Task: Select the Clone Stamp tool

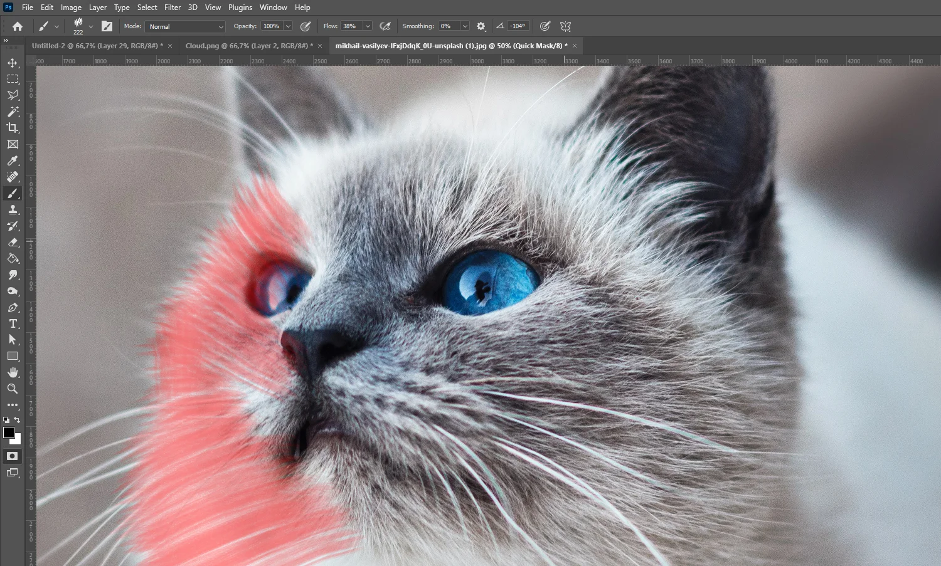Action: 13,209
